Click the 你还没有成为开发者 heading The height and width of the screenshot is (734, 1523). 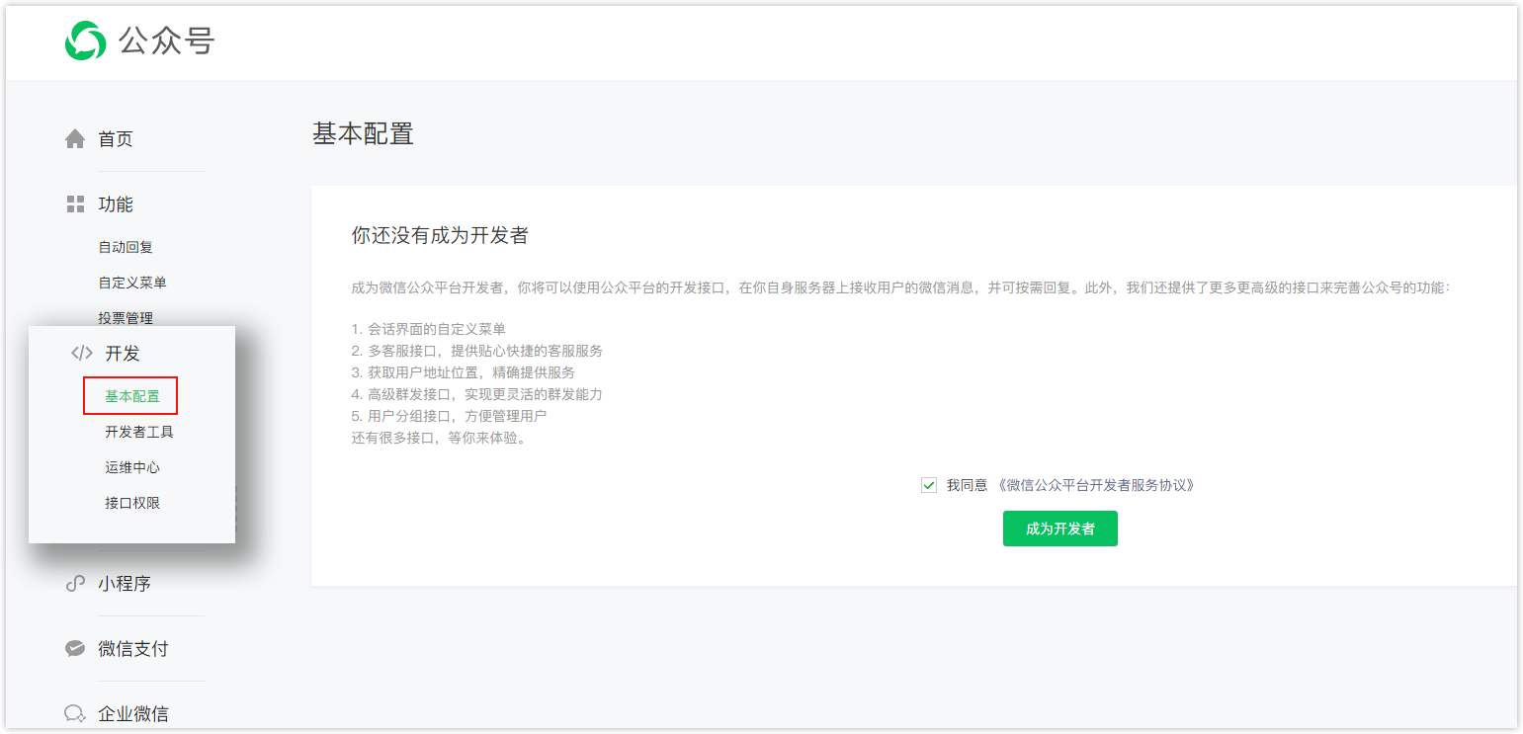tap(440, 235)
